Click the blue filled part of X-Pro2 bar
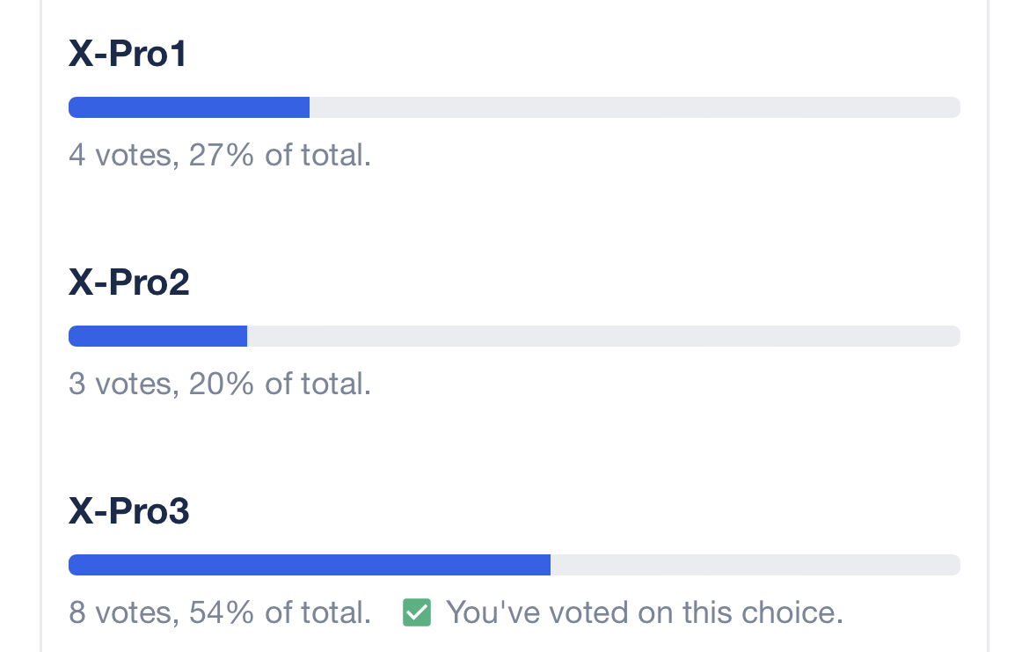This screenshot has height=652, width=1029. tap(158, 336)
